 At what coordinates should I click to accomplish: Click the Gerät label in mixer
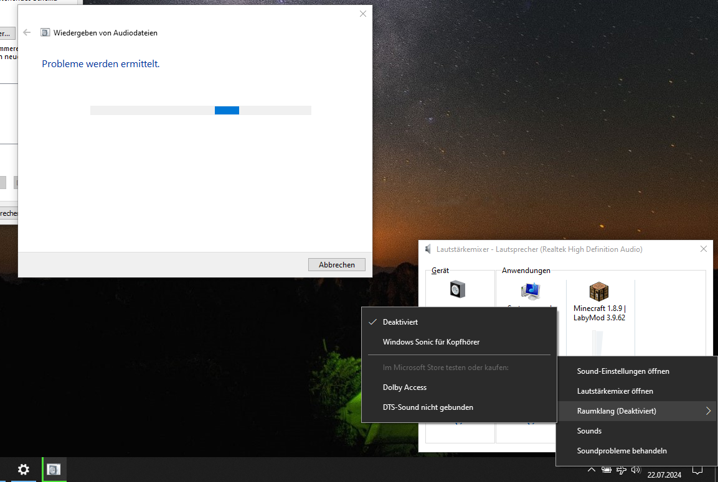[440, 271]
